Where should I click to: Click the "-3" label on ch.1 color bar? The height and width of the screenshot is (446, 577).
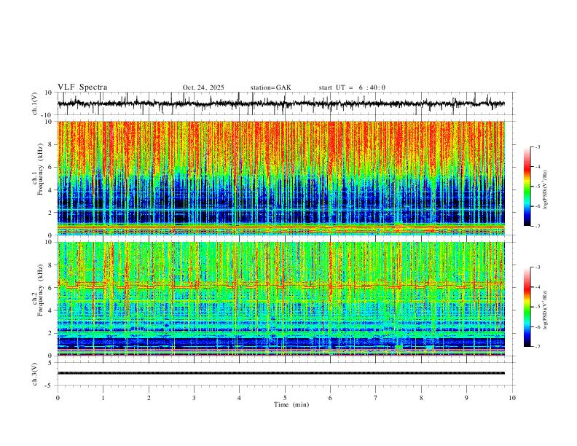coord(537,146)
